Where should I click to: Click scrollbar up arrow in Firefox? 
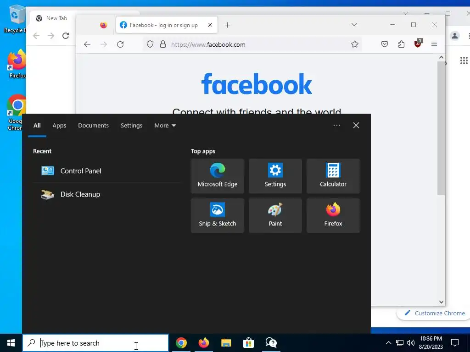pyautogui.click(x=441, y=57)
